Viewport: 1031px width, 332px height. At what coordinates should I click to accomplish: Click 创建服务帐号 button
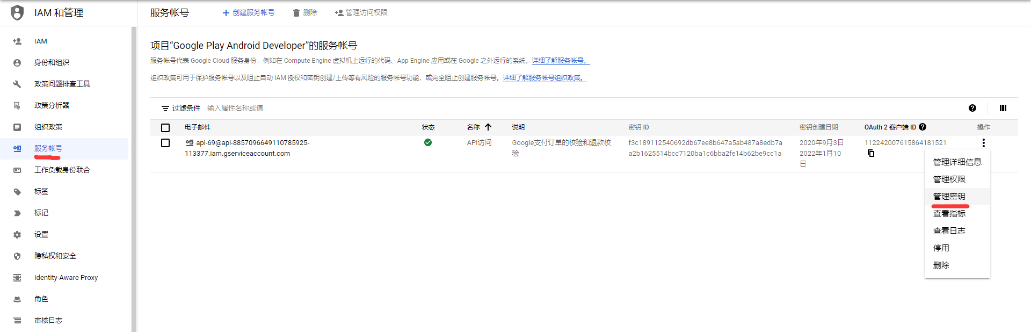pos(249,13)
